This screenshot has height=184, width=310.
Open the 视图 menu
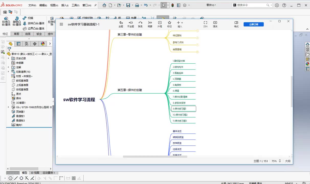click(54, 5)
